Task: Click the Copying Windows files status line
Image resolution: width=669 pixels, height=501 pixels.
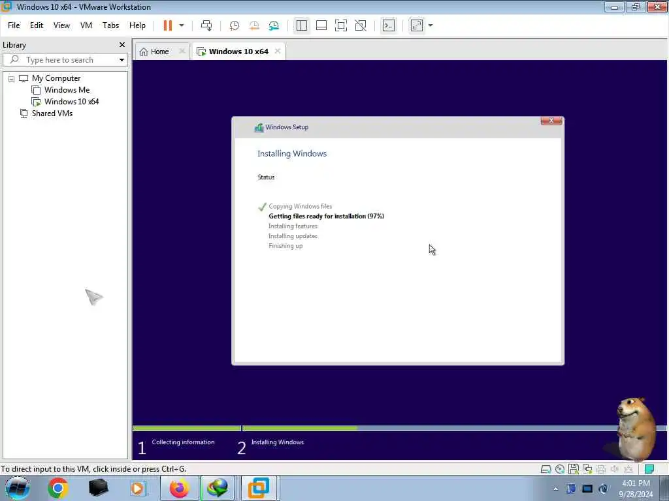Action: click(301, 207)
